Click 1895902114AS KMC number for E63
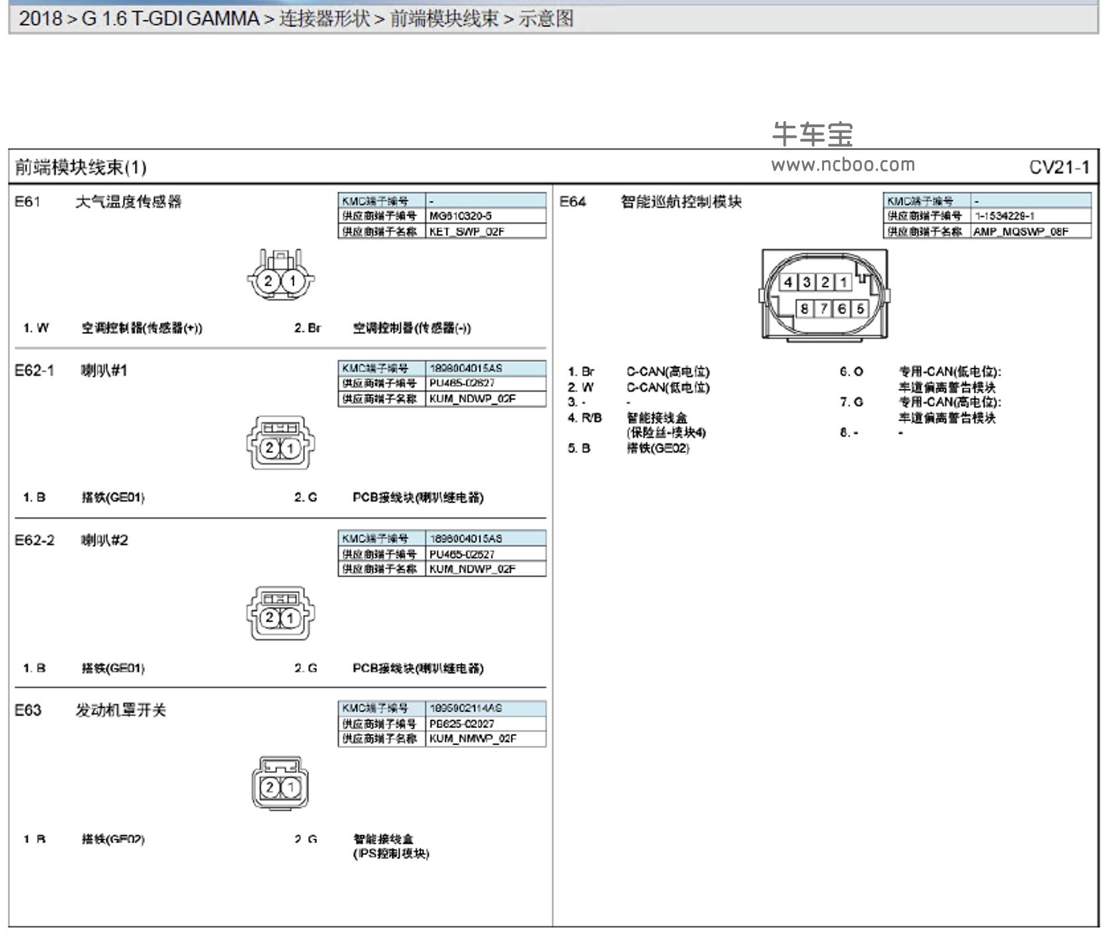Image resolution: width=1112 pixels, height=937 pixels. tap(486, 708)
